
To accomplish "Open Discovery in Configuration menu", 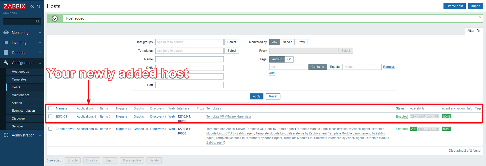I will [18, 118].
